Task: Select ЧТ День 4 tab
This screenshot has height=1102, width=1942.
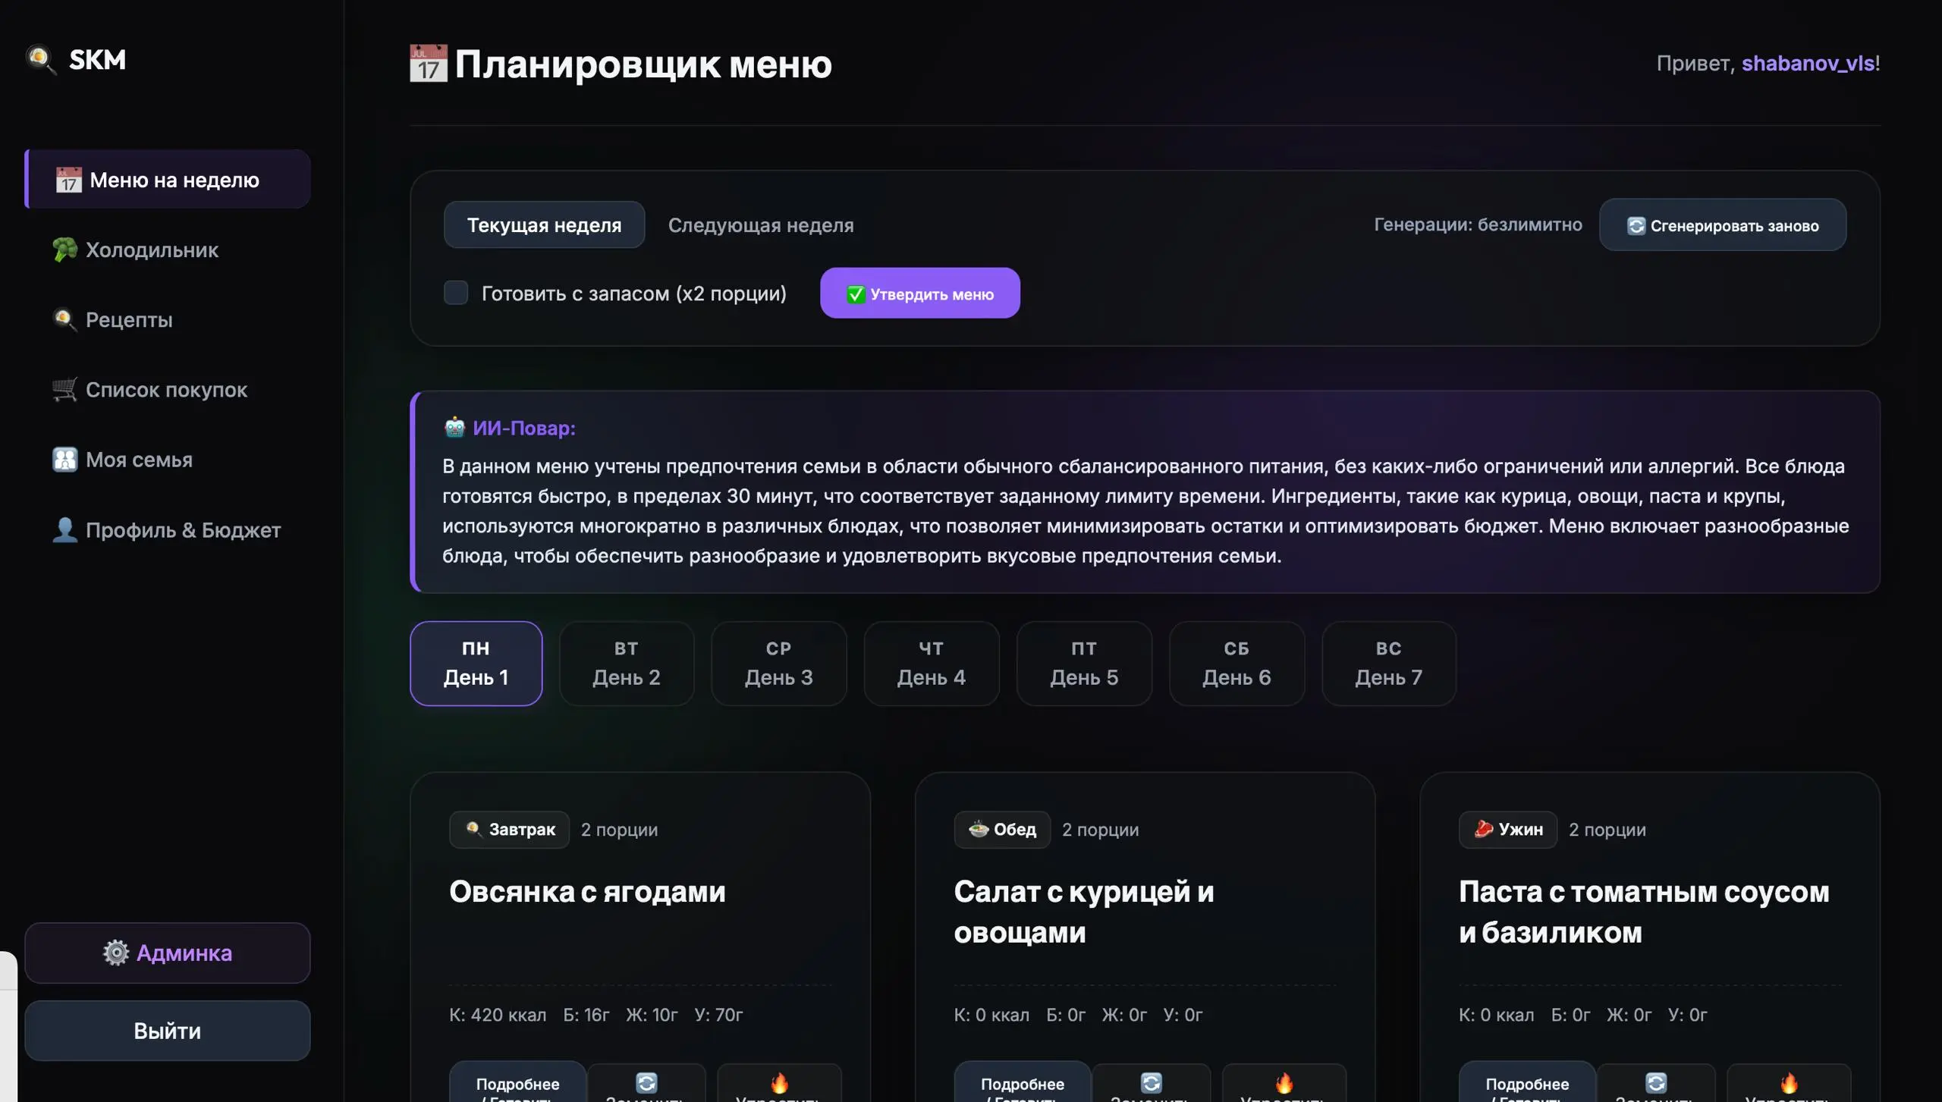Action: tap(932, 664)
